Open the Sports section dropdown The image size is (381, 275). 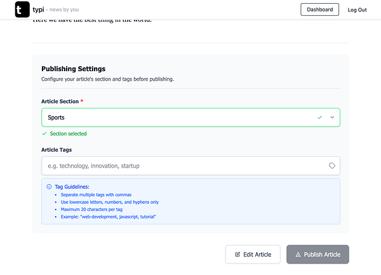tap(178, 117)
